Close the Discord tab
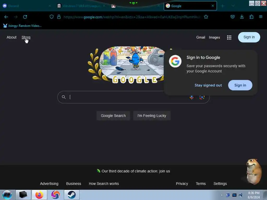Screen dimensions: 267x200 pos(50,6)
